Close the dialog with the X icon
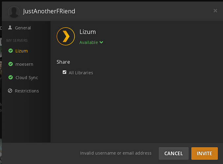 point(215,11)
